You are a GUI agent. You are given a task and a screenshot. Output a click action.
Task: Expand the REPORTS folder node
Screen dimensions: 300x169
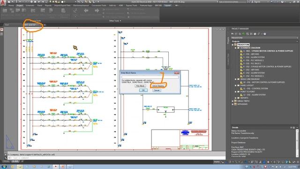(235, 98)
